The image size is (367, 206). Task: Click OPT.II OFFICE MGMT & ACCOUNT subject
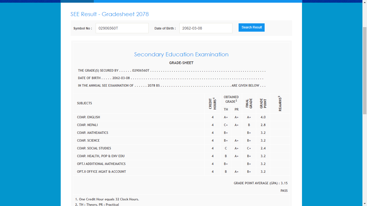tap(102, 172)
